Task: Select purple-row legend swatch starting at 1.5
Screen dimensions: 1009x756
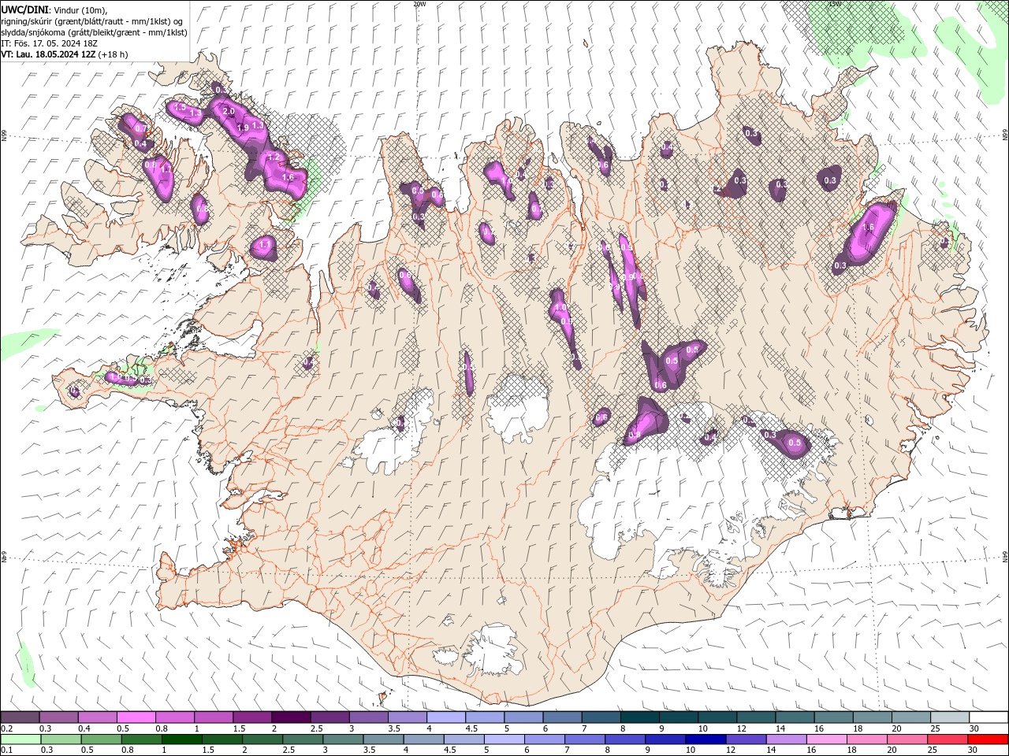Action: click(252, 717)
